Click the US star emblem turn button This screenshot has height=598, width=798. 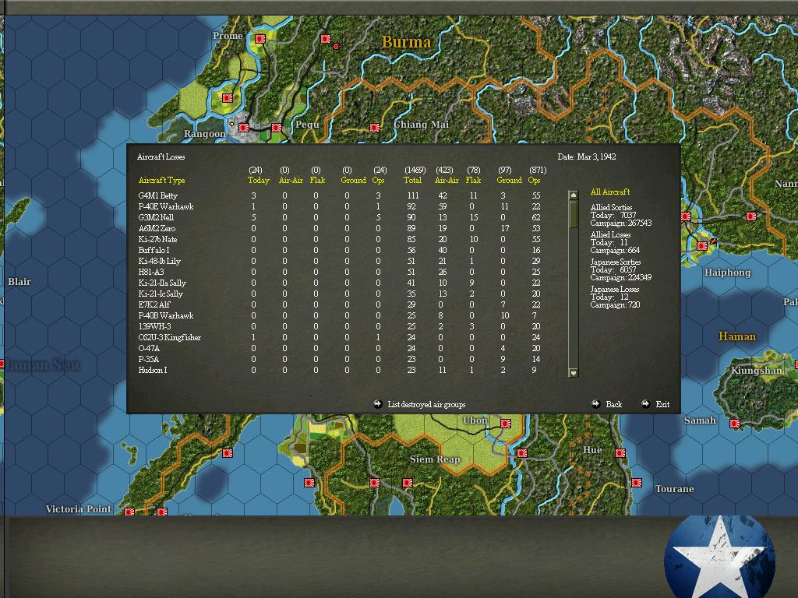pos(719,557)
